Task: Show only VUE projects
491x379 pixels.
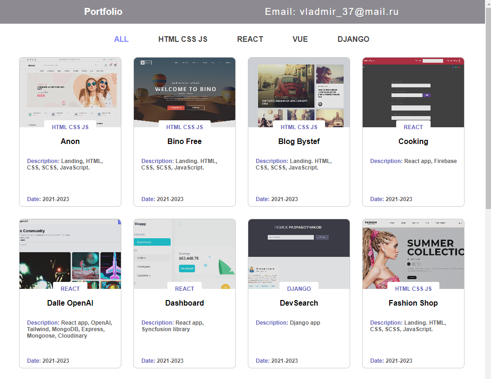Action: pos(300,39)
